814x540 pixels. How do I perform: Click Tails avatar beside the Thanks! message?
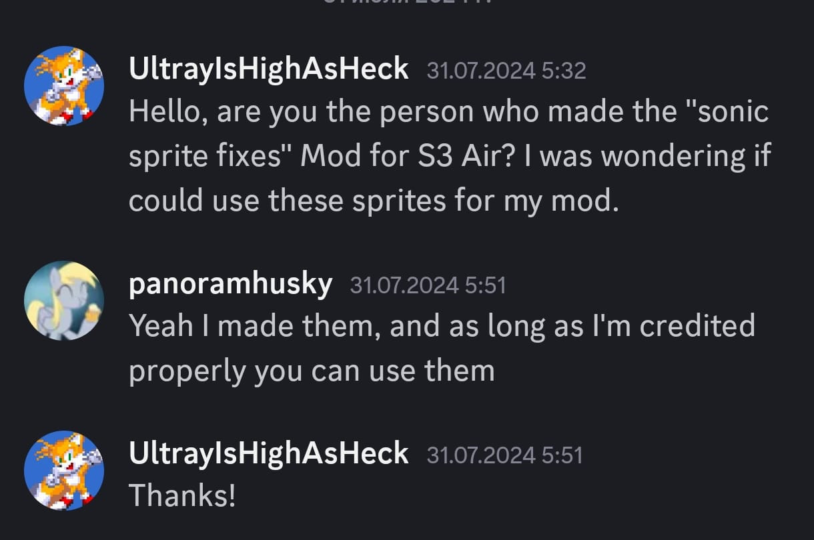pyautogui.click(x=64, y=471)
